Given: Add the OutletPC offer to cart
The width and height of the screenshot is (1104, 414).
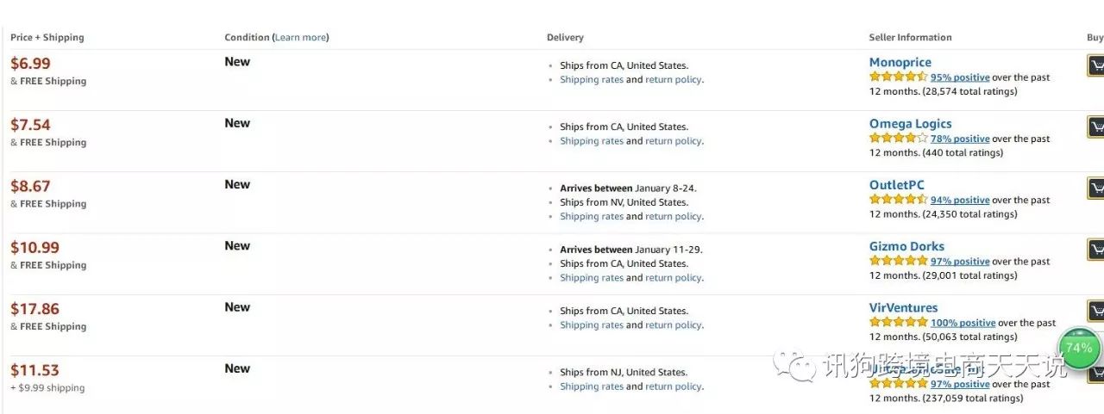Looking at the screenshot, I should coord(1095,188).
